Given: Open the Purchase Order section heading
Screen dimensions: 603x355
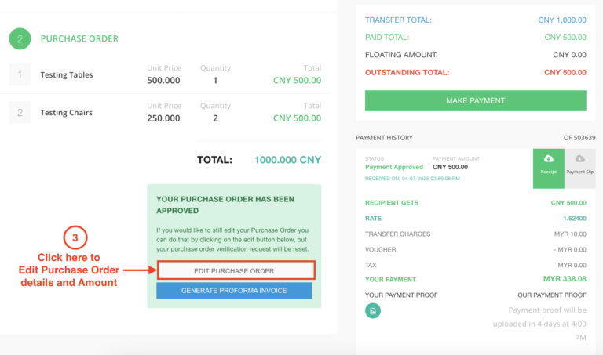Looking at the screenshot, I should coord(79,38).
